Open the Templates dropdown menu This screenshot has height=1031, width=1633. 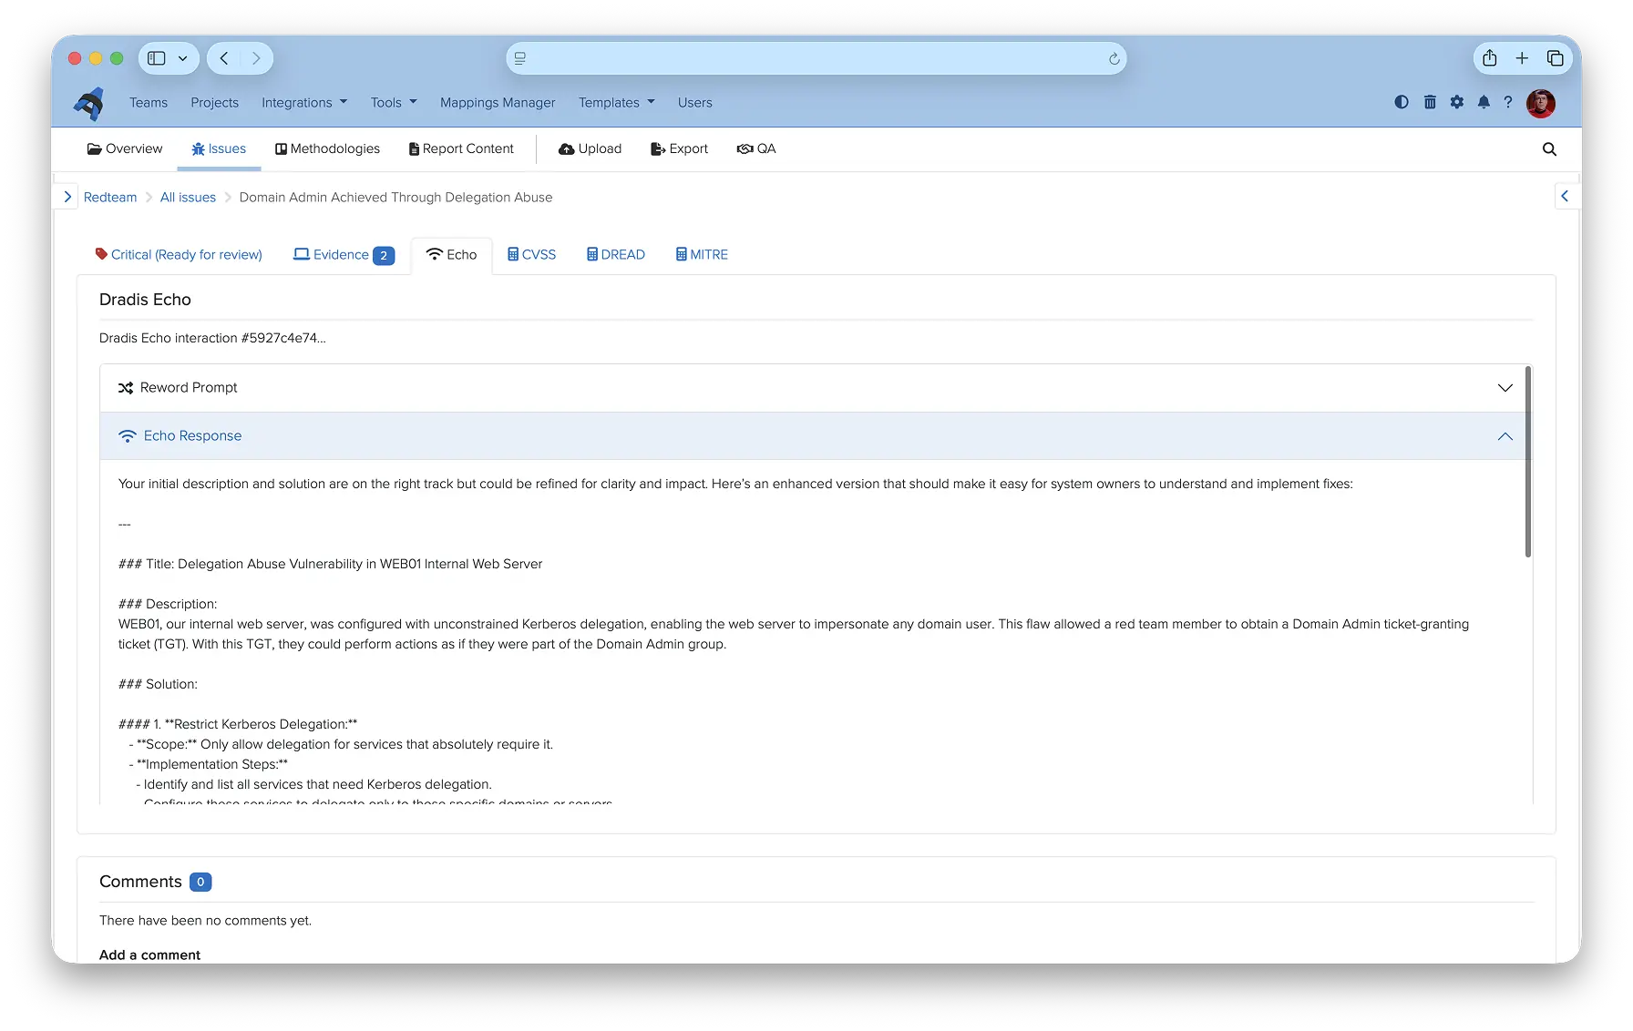pos(617,103)
